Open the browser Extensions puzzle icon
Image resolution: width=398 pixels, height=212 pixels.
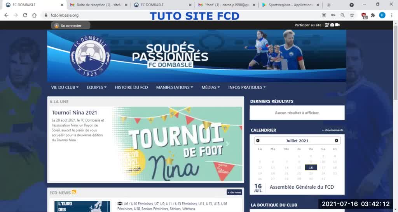coord(373,15)
